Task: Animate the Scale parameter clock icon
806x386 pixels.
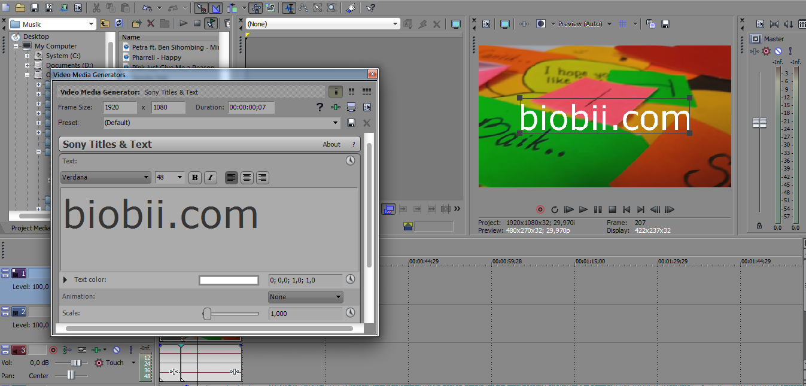Action: click(x=351, y=313)
